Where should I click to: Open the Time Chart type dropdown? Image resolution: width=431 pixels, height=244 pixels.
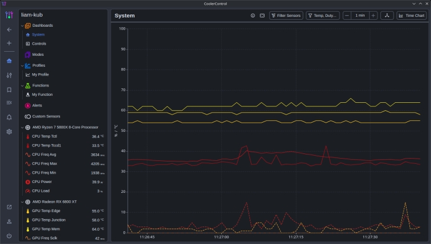(x=412, y=16)
